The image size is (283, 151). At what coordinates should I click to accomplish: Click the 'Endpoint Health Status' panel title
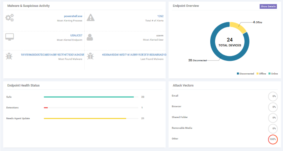coord(23,85)
